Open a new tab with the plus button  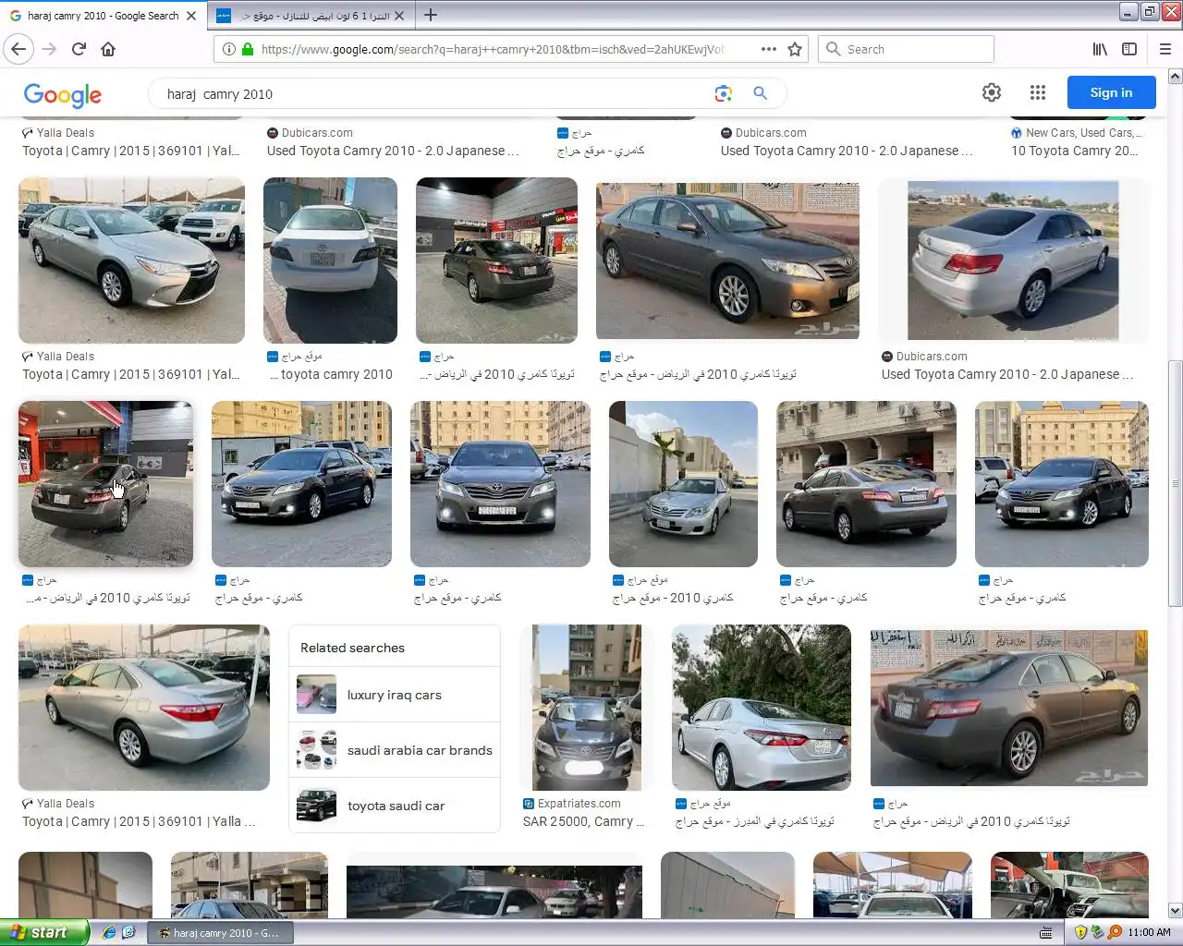[x=430, y=15]
